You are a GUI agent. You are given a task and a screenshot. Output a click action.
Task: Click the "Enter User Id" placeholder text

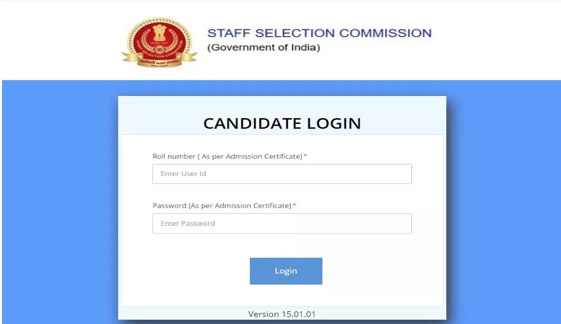point(184,174)
